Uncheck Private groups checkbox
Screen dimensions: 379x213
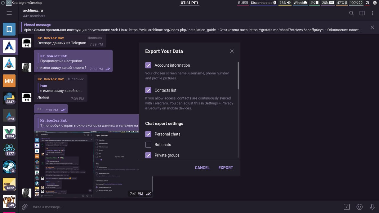[x=148, y=155]
